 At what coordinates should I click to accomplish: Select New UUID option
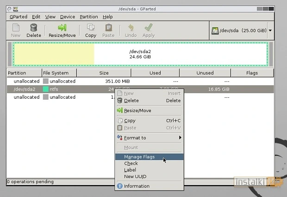[135, 176]
